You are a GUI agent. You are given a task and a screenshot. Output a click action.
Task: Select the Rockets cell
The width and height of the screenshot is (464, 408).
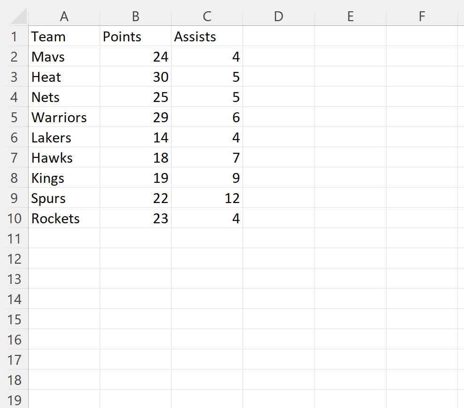coord(64,219)
